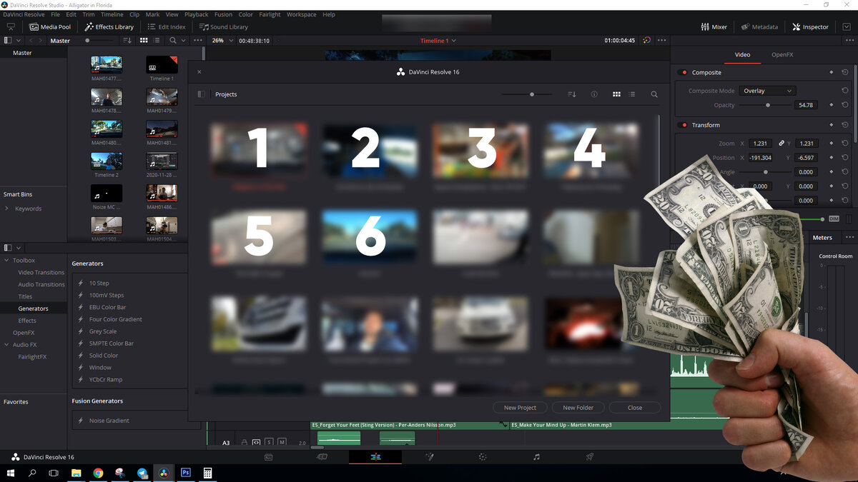Collapse the Toolbox tree

point(7,261)
